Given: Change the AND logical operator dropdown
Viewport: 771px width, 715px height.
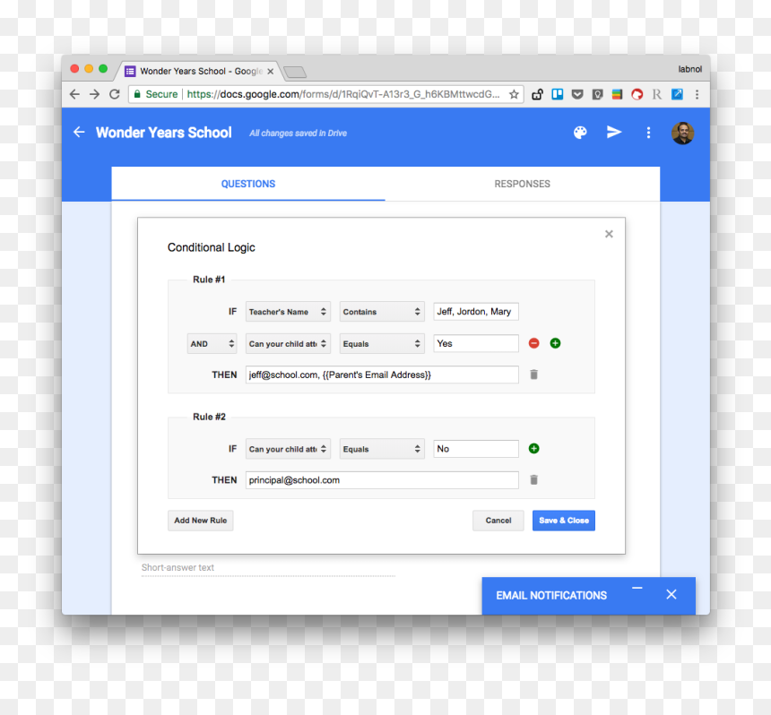Looking at the screenshot, I should 212,344.
